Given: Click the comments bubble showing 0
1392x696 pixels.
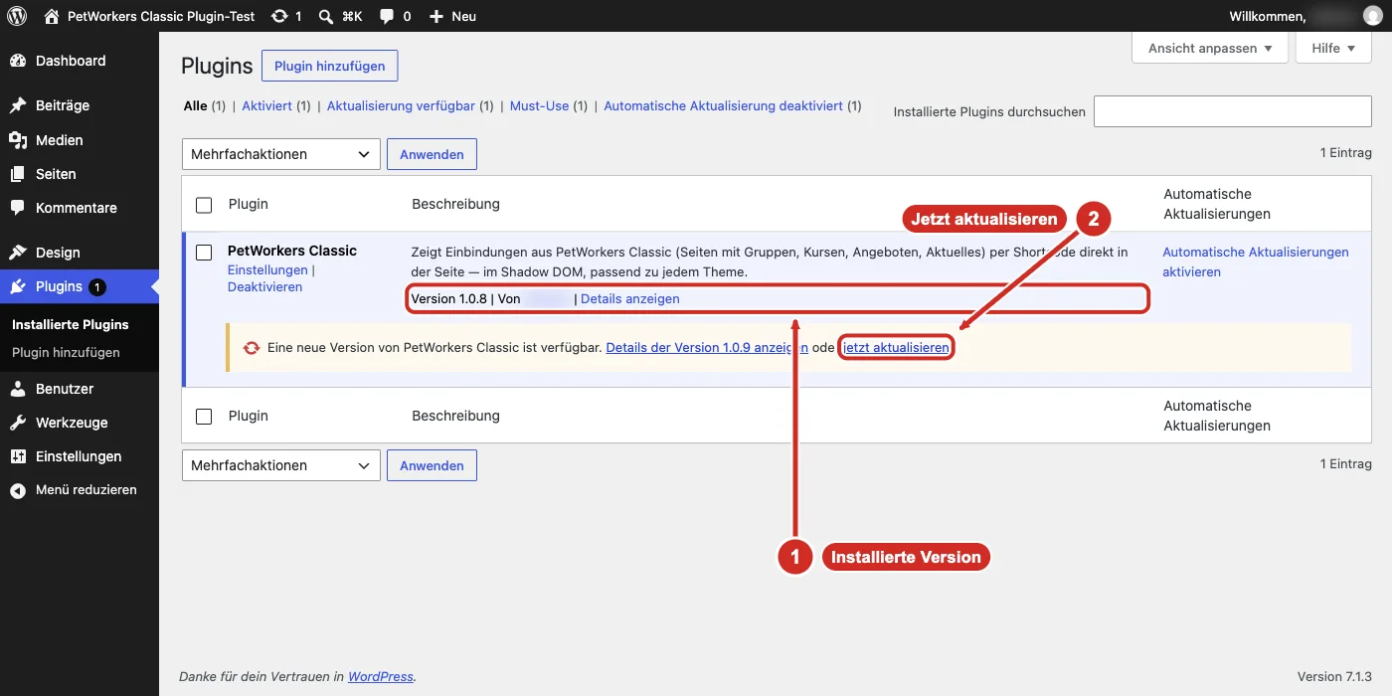Looking at the screenshot, I should point(396,16).
